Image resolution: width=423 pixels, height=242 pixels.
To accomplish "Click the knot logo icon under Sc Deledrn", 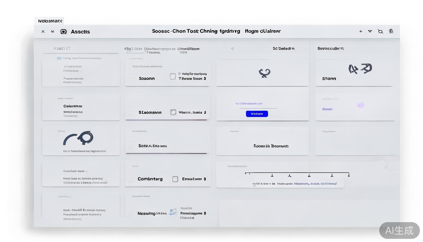I will 264,73.
